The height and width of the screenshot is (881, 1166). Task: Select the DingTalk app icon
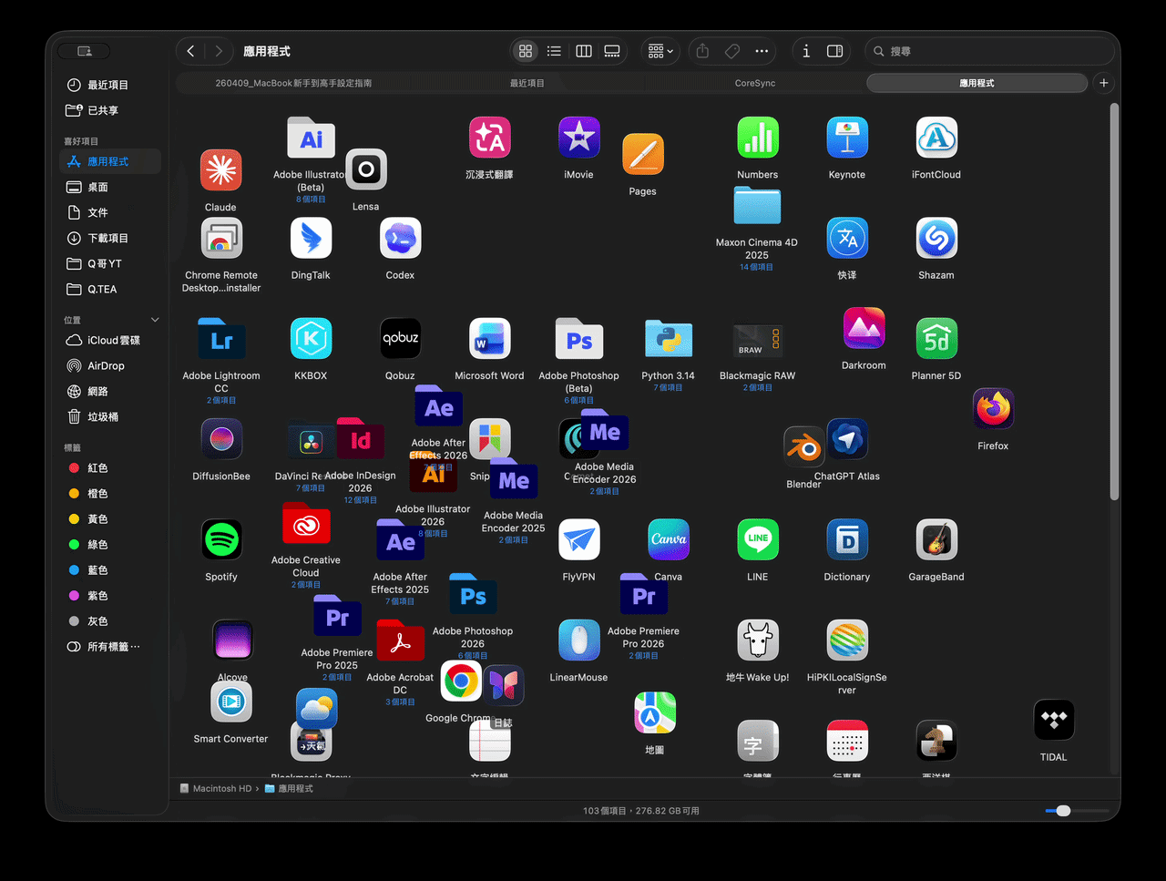click(x=311, y=239)
